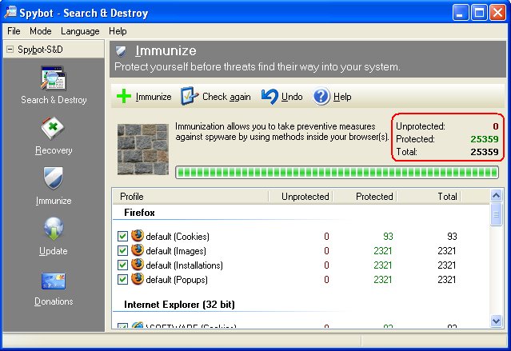511x351 pixels.
Task: Click the stone wall thumbnail image
Action: point(143,150)
